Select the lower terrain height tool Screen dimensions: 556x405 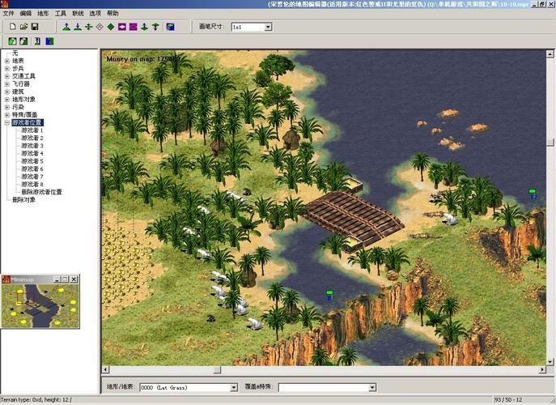tap(78, 27)
